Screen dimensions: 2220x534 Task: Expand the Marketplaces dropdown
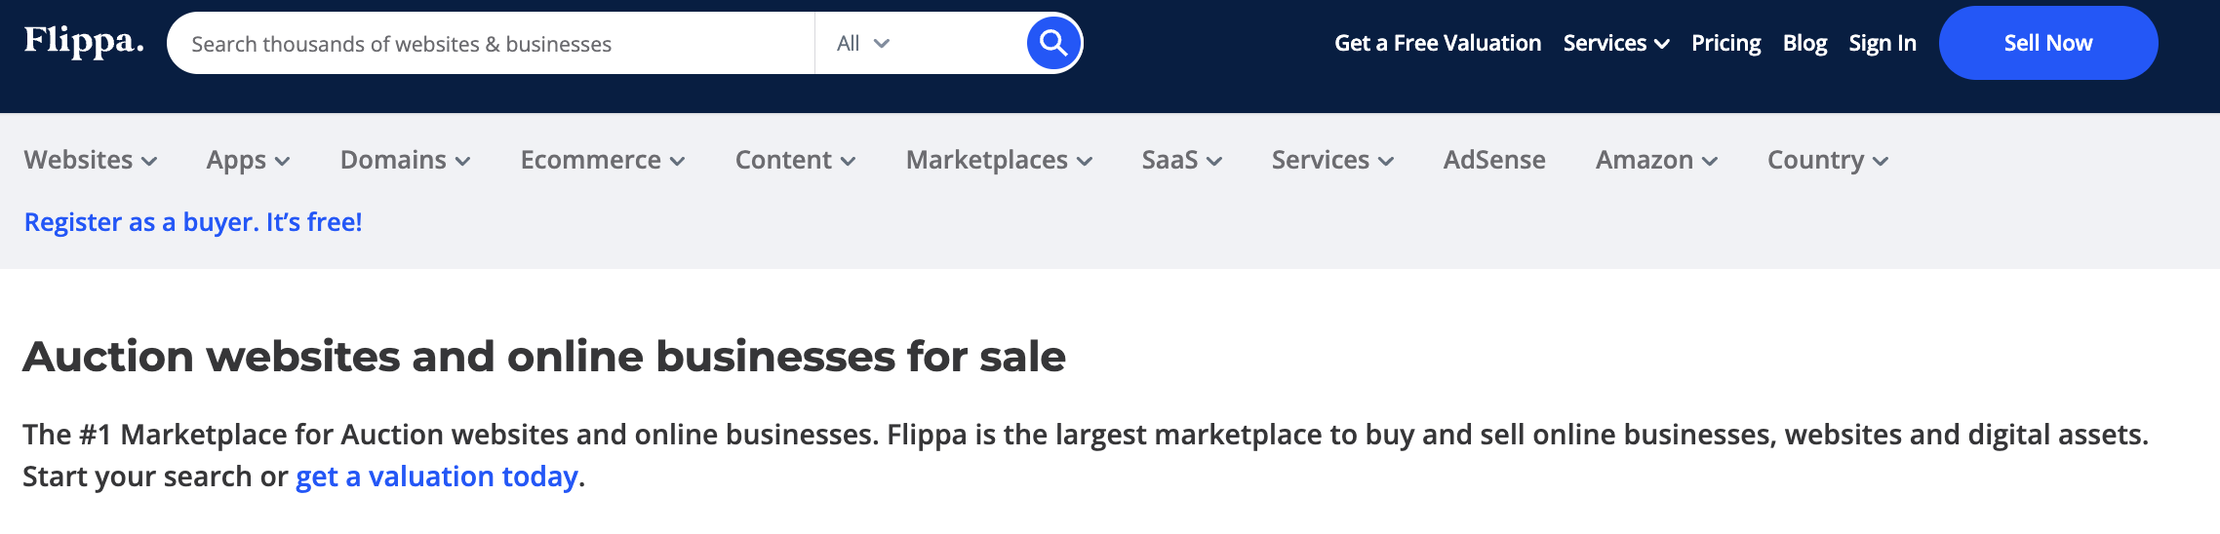(999, 160)
